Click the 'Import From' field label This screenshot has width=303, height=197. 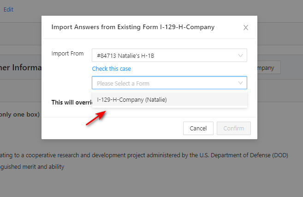(x=67, y=54)
